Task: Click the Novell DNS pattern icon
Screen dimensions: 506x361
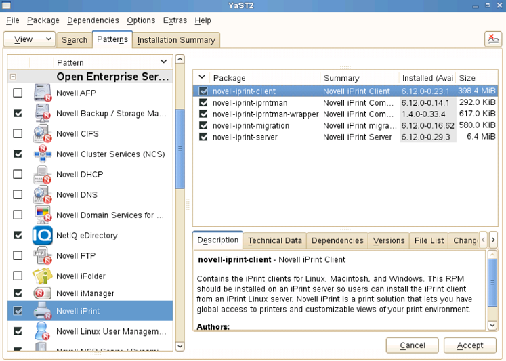Action: 42,194
